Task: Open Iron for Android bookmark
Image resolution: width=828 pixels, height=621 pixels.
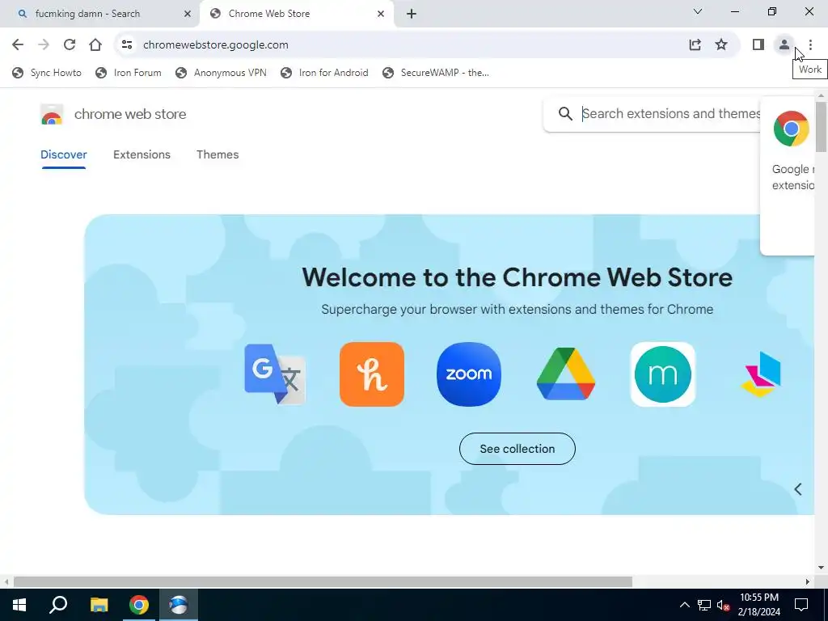Action: [324, 73]
